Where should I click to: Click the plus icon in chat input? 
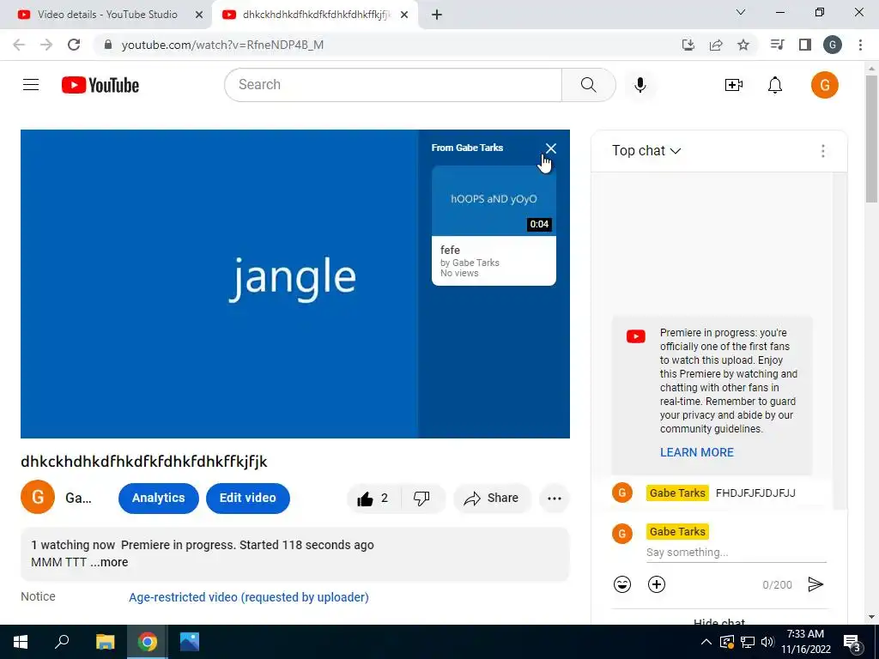pyautogui.click(x=657, y=584)
